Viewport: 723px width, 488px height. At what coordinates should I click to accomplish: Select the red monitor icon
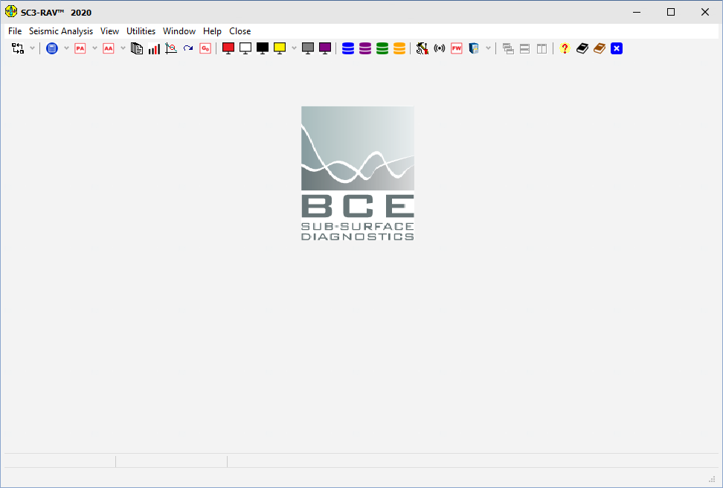228,48
